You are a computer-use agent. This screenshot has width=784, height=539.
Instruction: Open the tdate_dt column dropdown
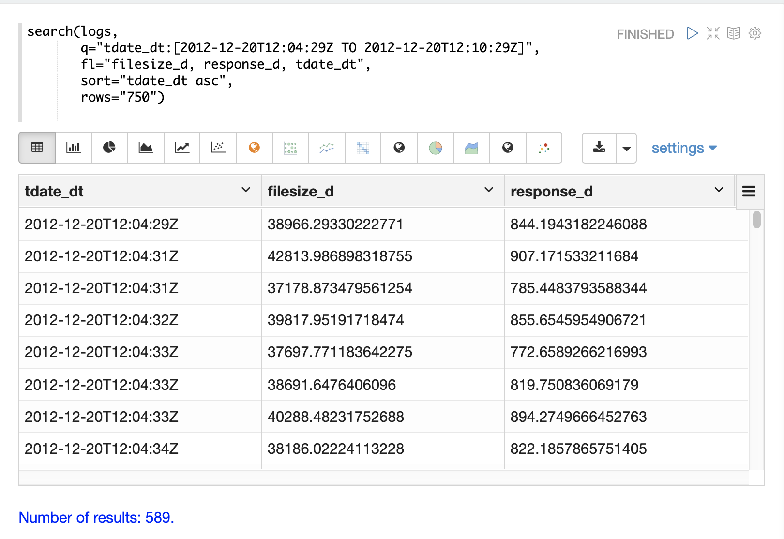[246, 190]
